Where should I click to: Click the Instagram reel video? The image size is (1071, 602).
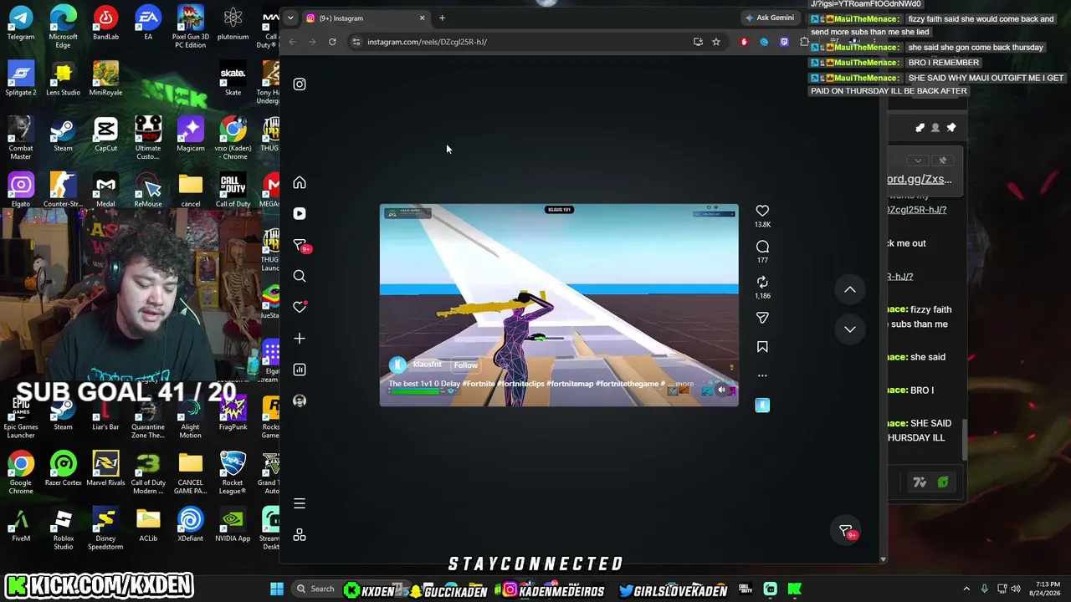click(559, 305)
